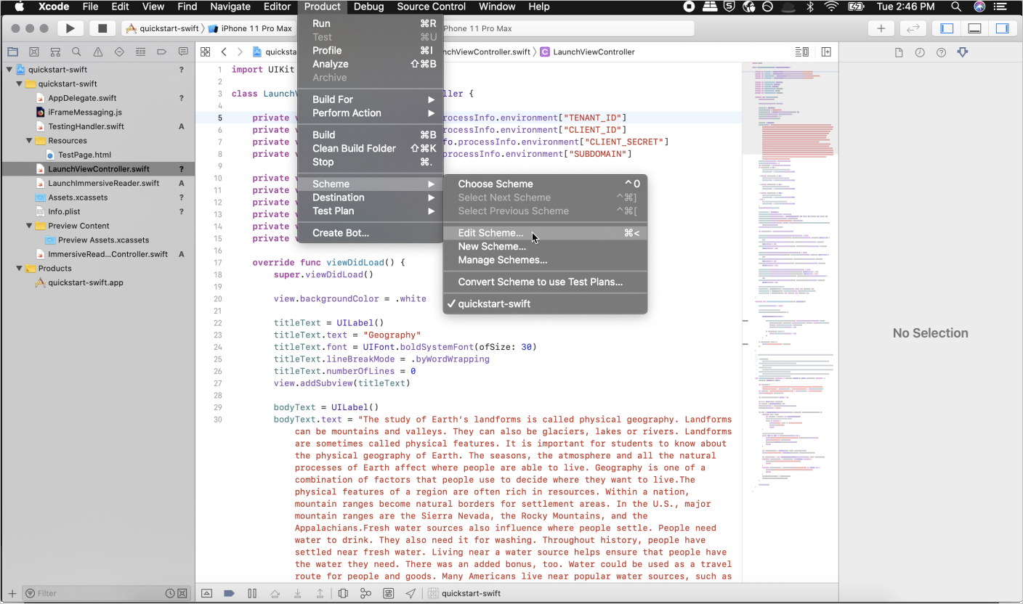Open the Breakpoint navigator
Screen dimensions: 1023x604
161,52
